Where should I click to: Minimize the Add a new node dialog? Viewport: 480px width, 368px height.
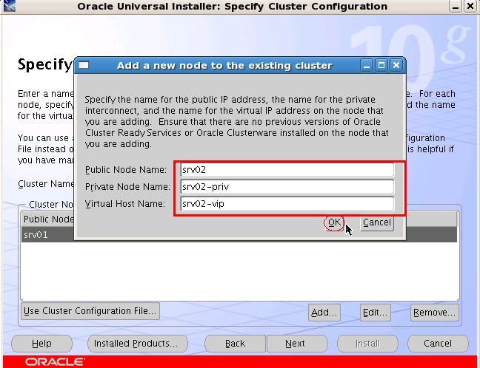point(367,65)
